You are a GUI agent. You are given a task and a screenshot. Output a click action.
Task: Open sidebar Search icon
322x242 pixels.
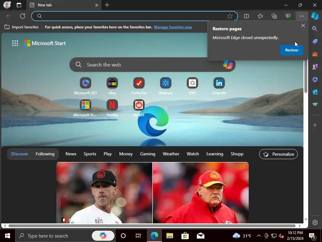pyautogui.click(x=315, y=29)
